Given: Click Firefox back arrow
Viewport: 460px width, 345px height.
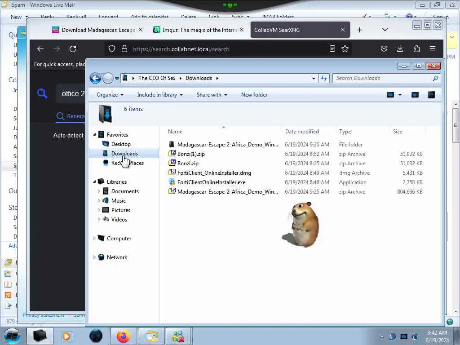Looking at the screenshot, I should tap(40, 49).
